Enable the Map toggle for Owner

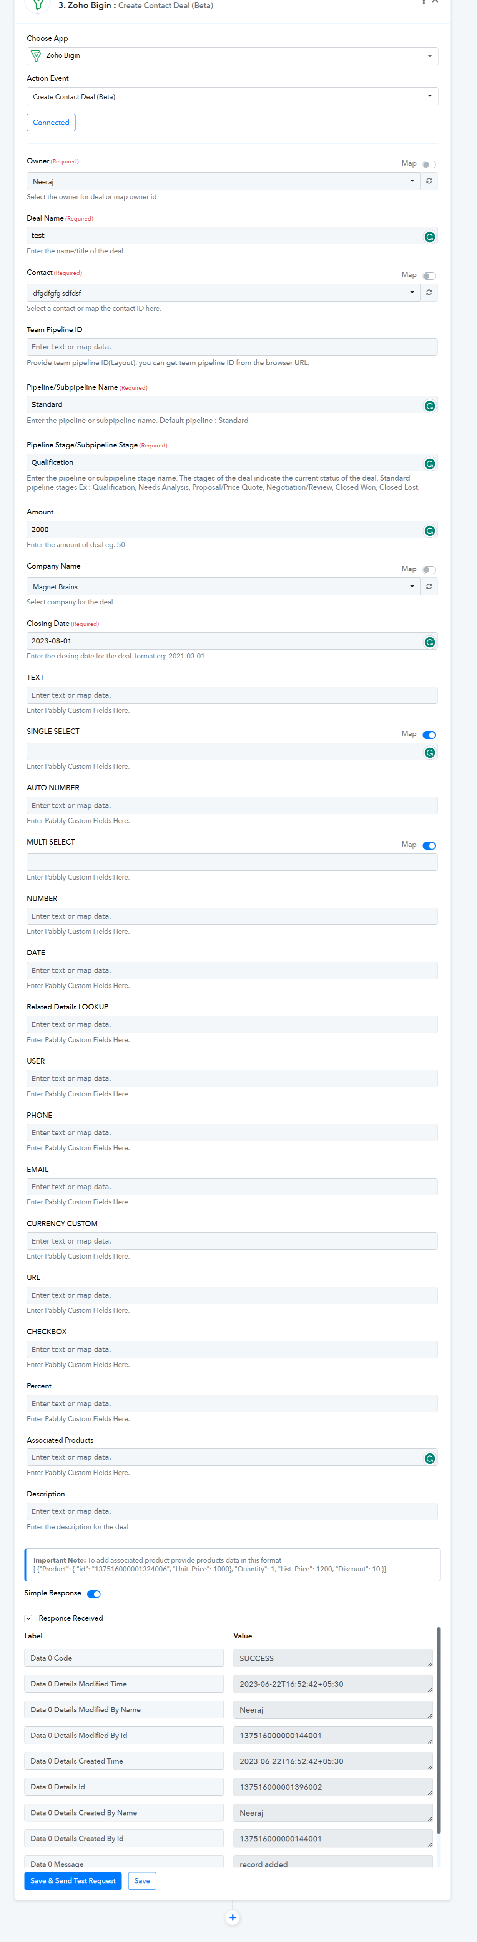(x=429, y=165)
